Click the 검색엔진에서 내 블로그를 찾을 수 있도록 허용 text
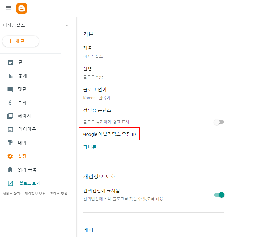This screenshot has height=237, width=260. coord(123,199)
